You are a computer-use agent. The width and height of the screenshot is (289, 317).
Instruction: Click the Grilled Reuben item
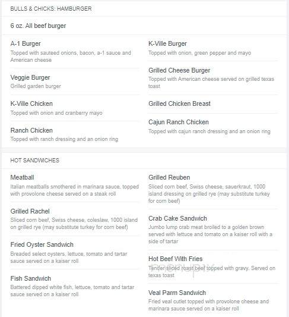[x=169, y=177]
